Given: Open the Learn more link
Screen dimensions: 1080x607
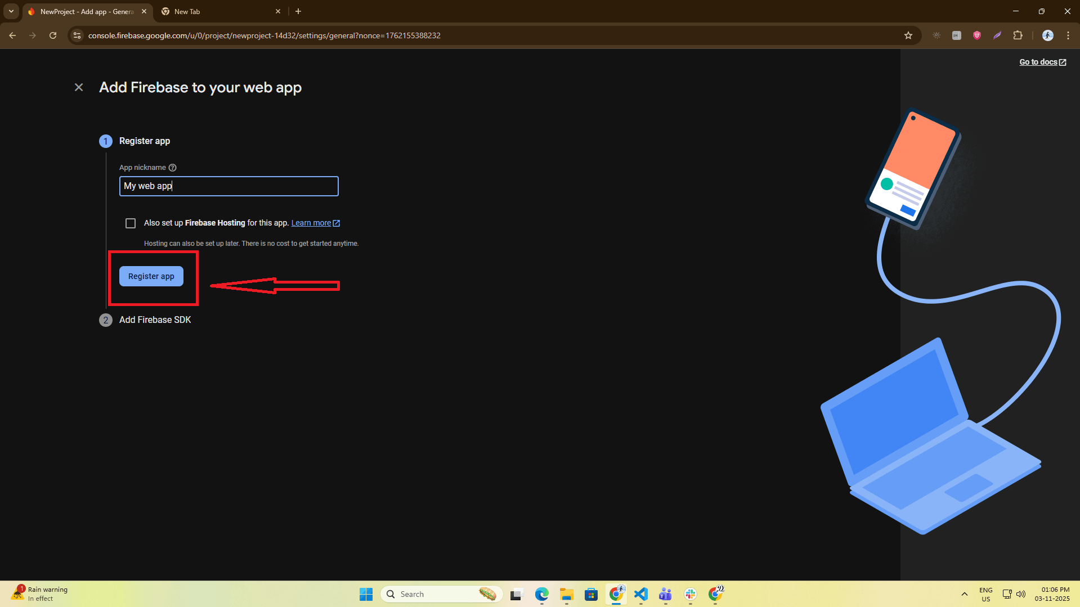Looking at the screenshot, I should 315,223.
